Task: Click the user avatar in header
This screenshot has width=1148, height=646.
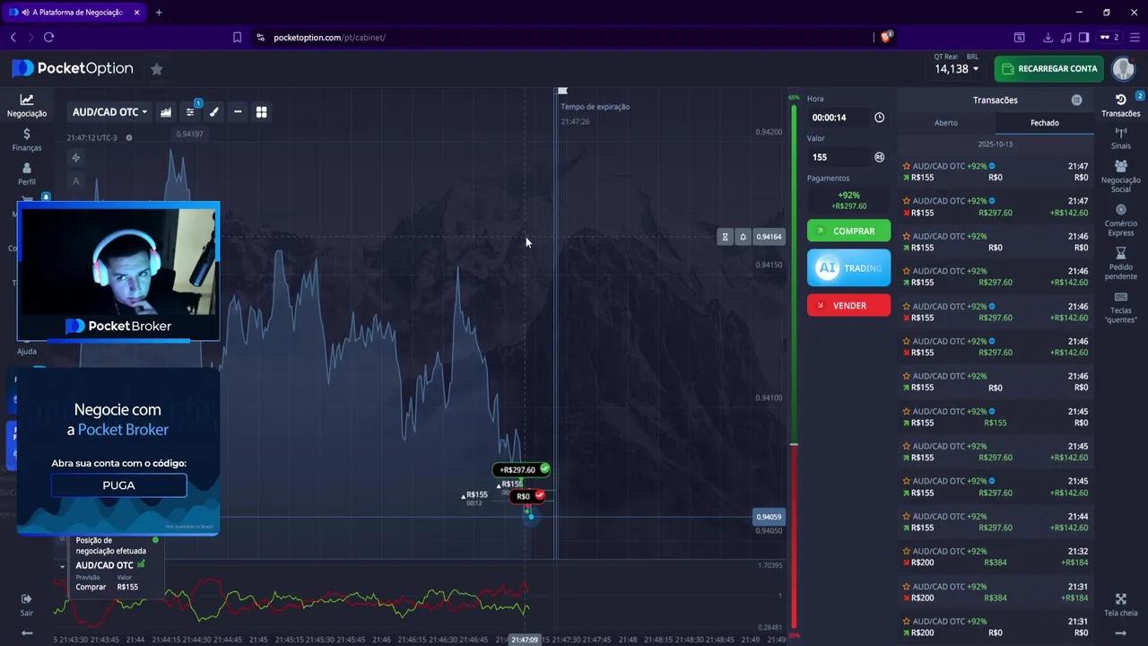Action: point(1124,69)
